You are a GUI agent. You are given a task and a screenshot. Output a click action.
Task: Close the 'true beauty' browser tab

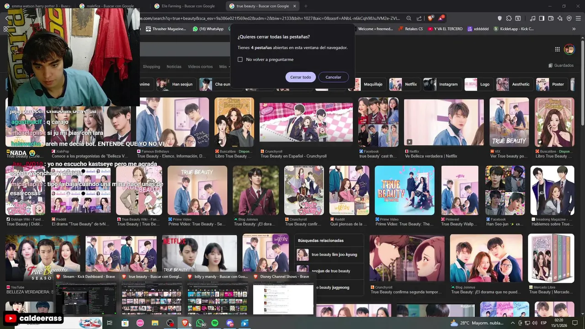click(x=294, y=6)
